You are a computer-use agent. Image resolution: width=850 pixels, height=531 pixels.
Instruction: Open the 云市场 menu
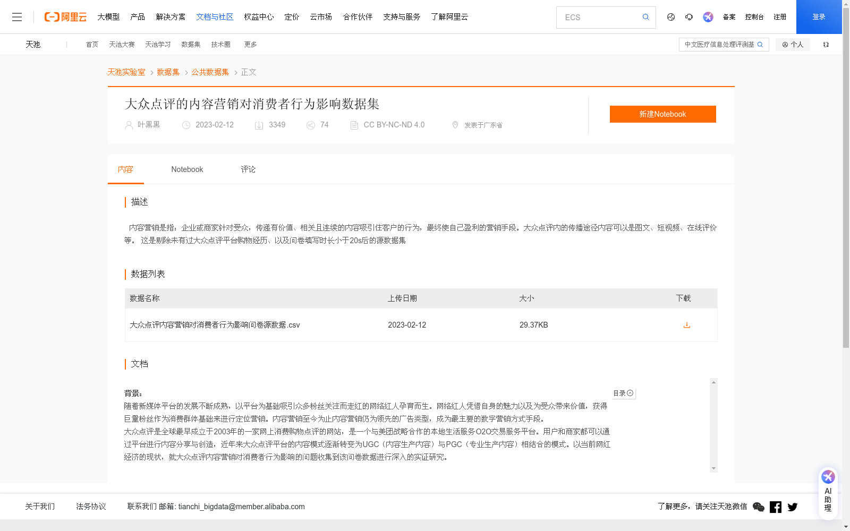[321, 17]
